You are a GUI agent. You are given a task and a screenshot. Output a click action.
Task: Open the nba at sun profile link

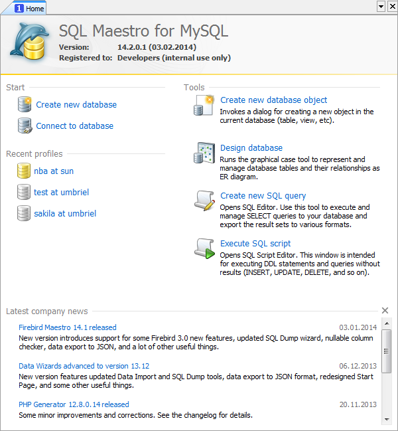pyautogui.click(x=54, y=171)
